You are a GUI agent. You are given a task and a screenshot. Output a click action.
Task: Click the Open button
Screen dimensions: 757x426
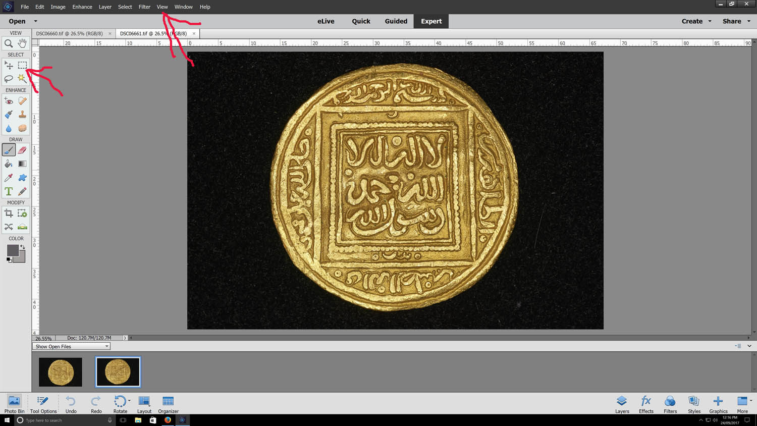coord(17,21)
